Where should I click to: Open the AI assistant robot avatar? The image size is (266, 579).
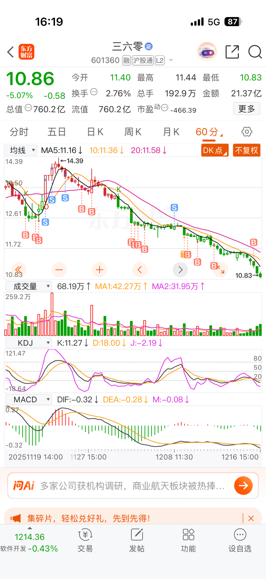(207, 52)
